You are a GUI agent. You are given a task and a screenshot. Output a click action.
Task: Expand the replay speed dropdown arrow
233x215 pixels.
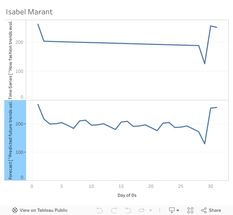151,210
